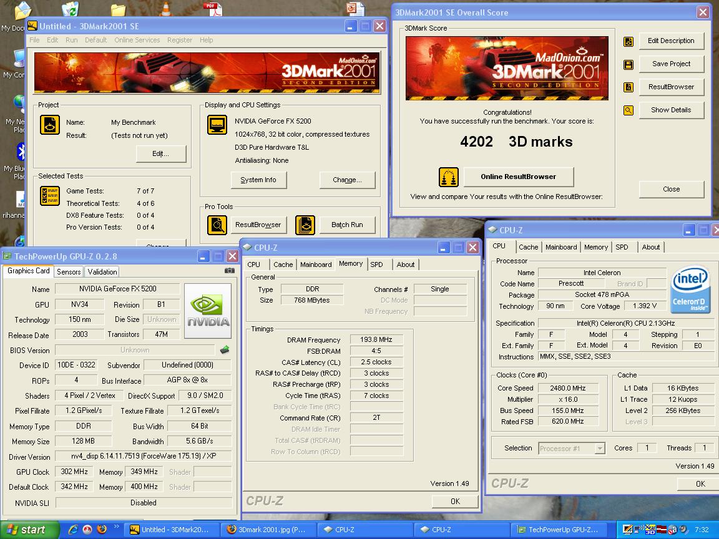The width and height of the screenshot is (719, 539).
Task: Click the Edit Description icon in score window
Action: (x=629, y=42)
